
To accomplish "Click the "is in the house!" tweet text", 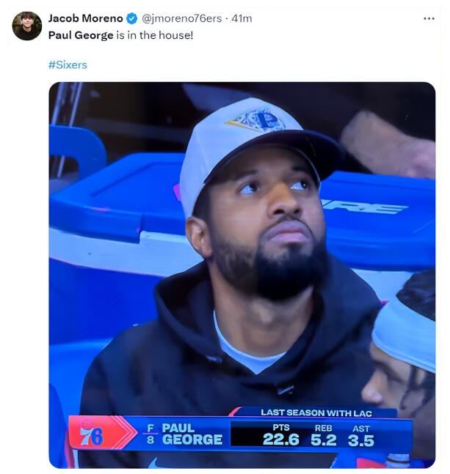I will [x=154, y=34].
